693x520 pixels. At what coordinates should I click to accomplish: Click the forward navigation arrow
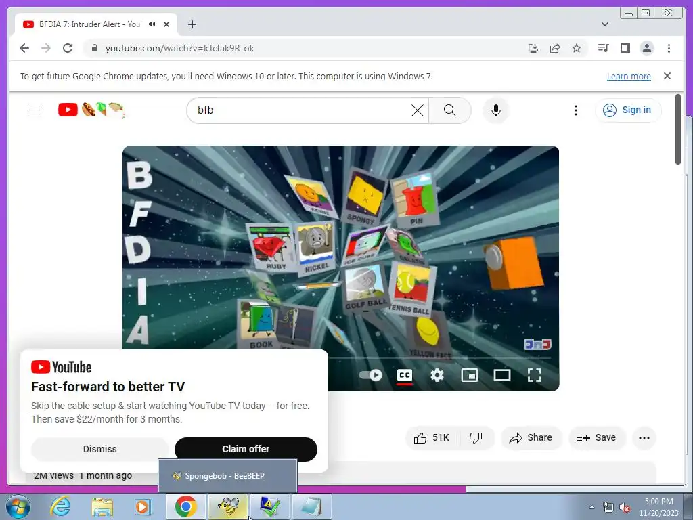click(x=46, y=48)
